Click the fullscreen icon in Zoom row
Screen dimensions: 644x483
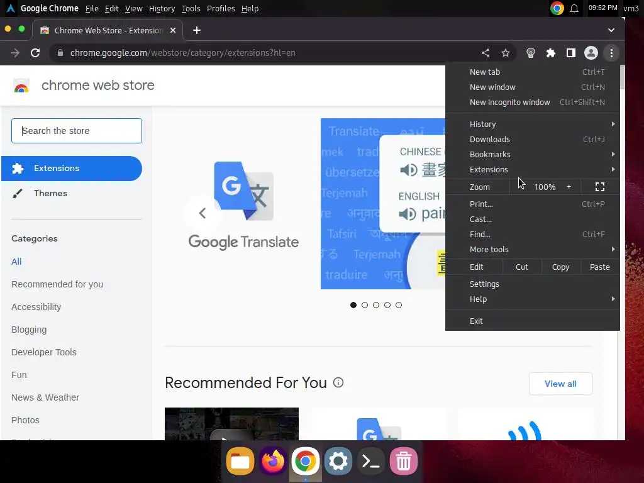tap(600, 187)
